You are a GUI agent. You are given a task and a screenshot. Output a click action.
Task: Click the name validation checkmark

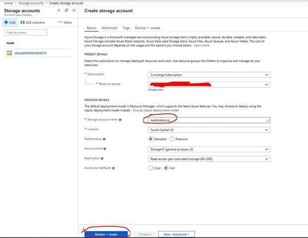tap(268, 120)
